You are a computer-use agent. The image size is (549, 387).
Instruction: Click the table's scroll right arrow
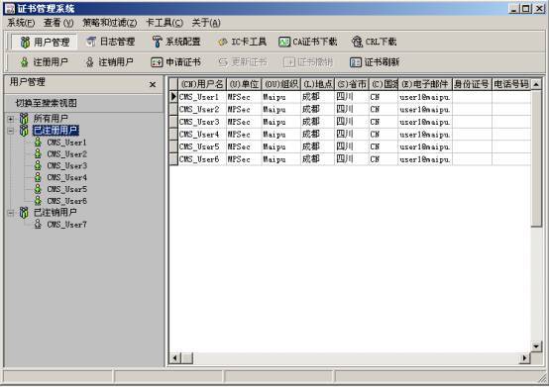525,358
